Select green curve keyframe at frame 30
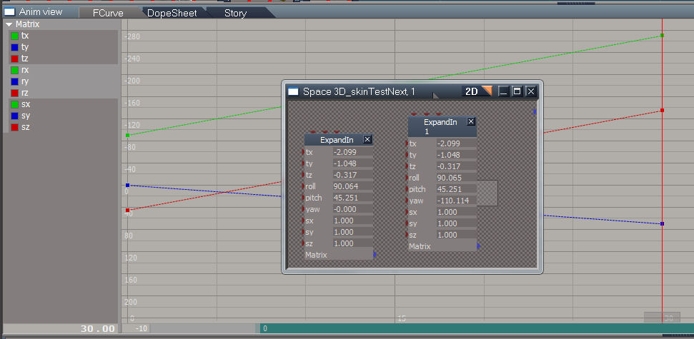 point(662,35)
